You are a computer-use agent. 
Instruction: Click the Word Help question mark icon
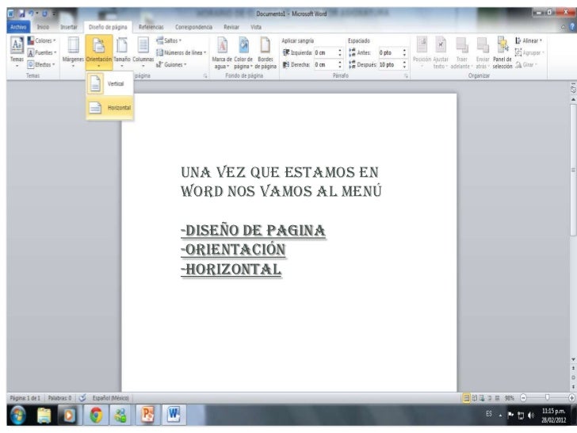[x=572, y=27]
